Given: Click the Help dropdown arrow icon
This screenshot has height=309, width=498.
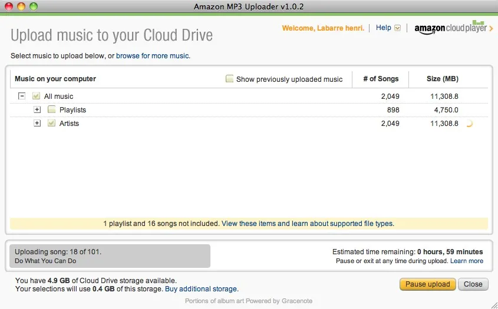Looking at the screenshot, I should [x=397, y=28].
